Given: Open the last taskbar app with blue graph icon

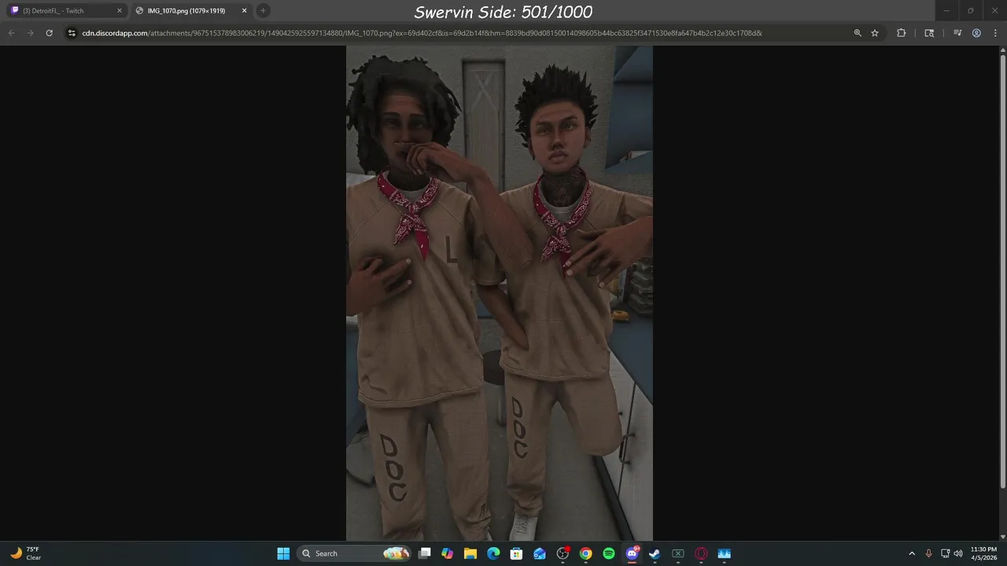Looking at the screenshot, I should 724,553.
